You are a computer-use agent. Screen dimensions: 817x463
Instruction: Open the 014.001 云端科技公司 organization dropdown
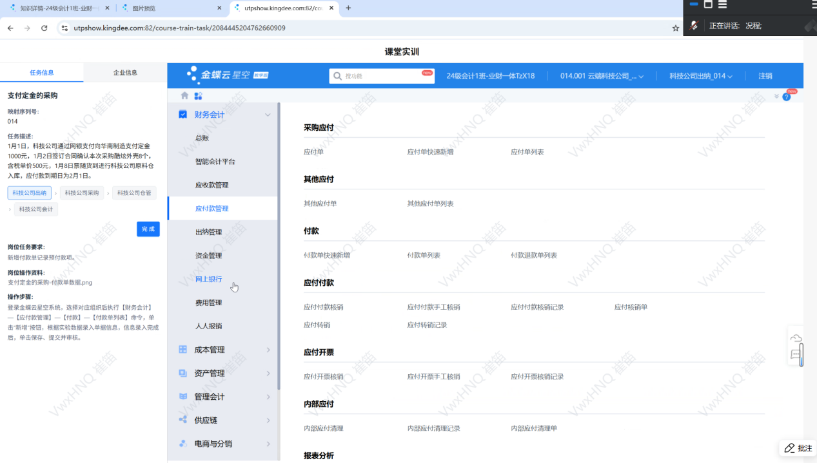pyautogui.click(x=602, y=76)
